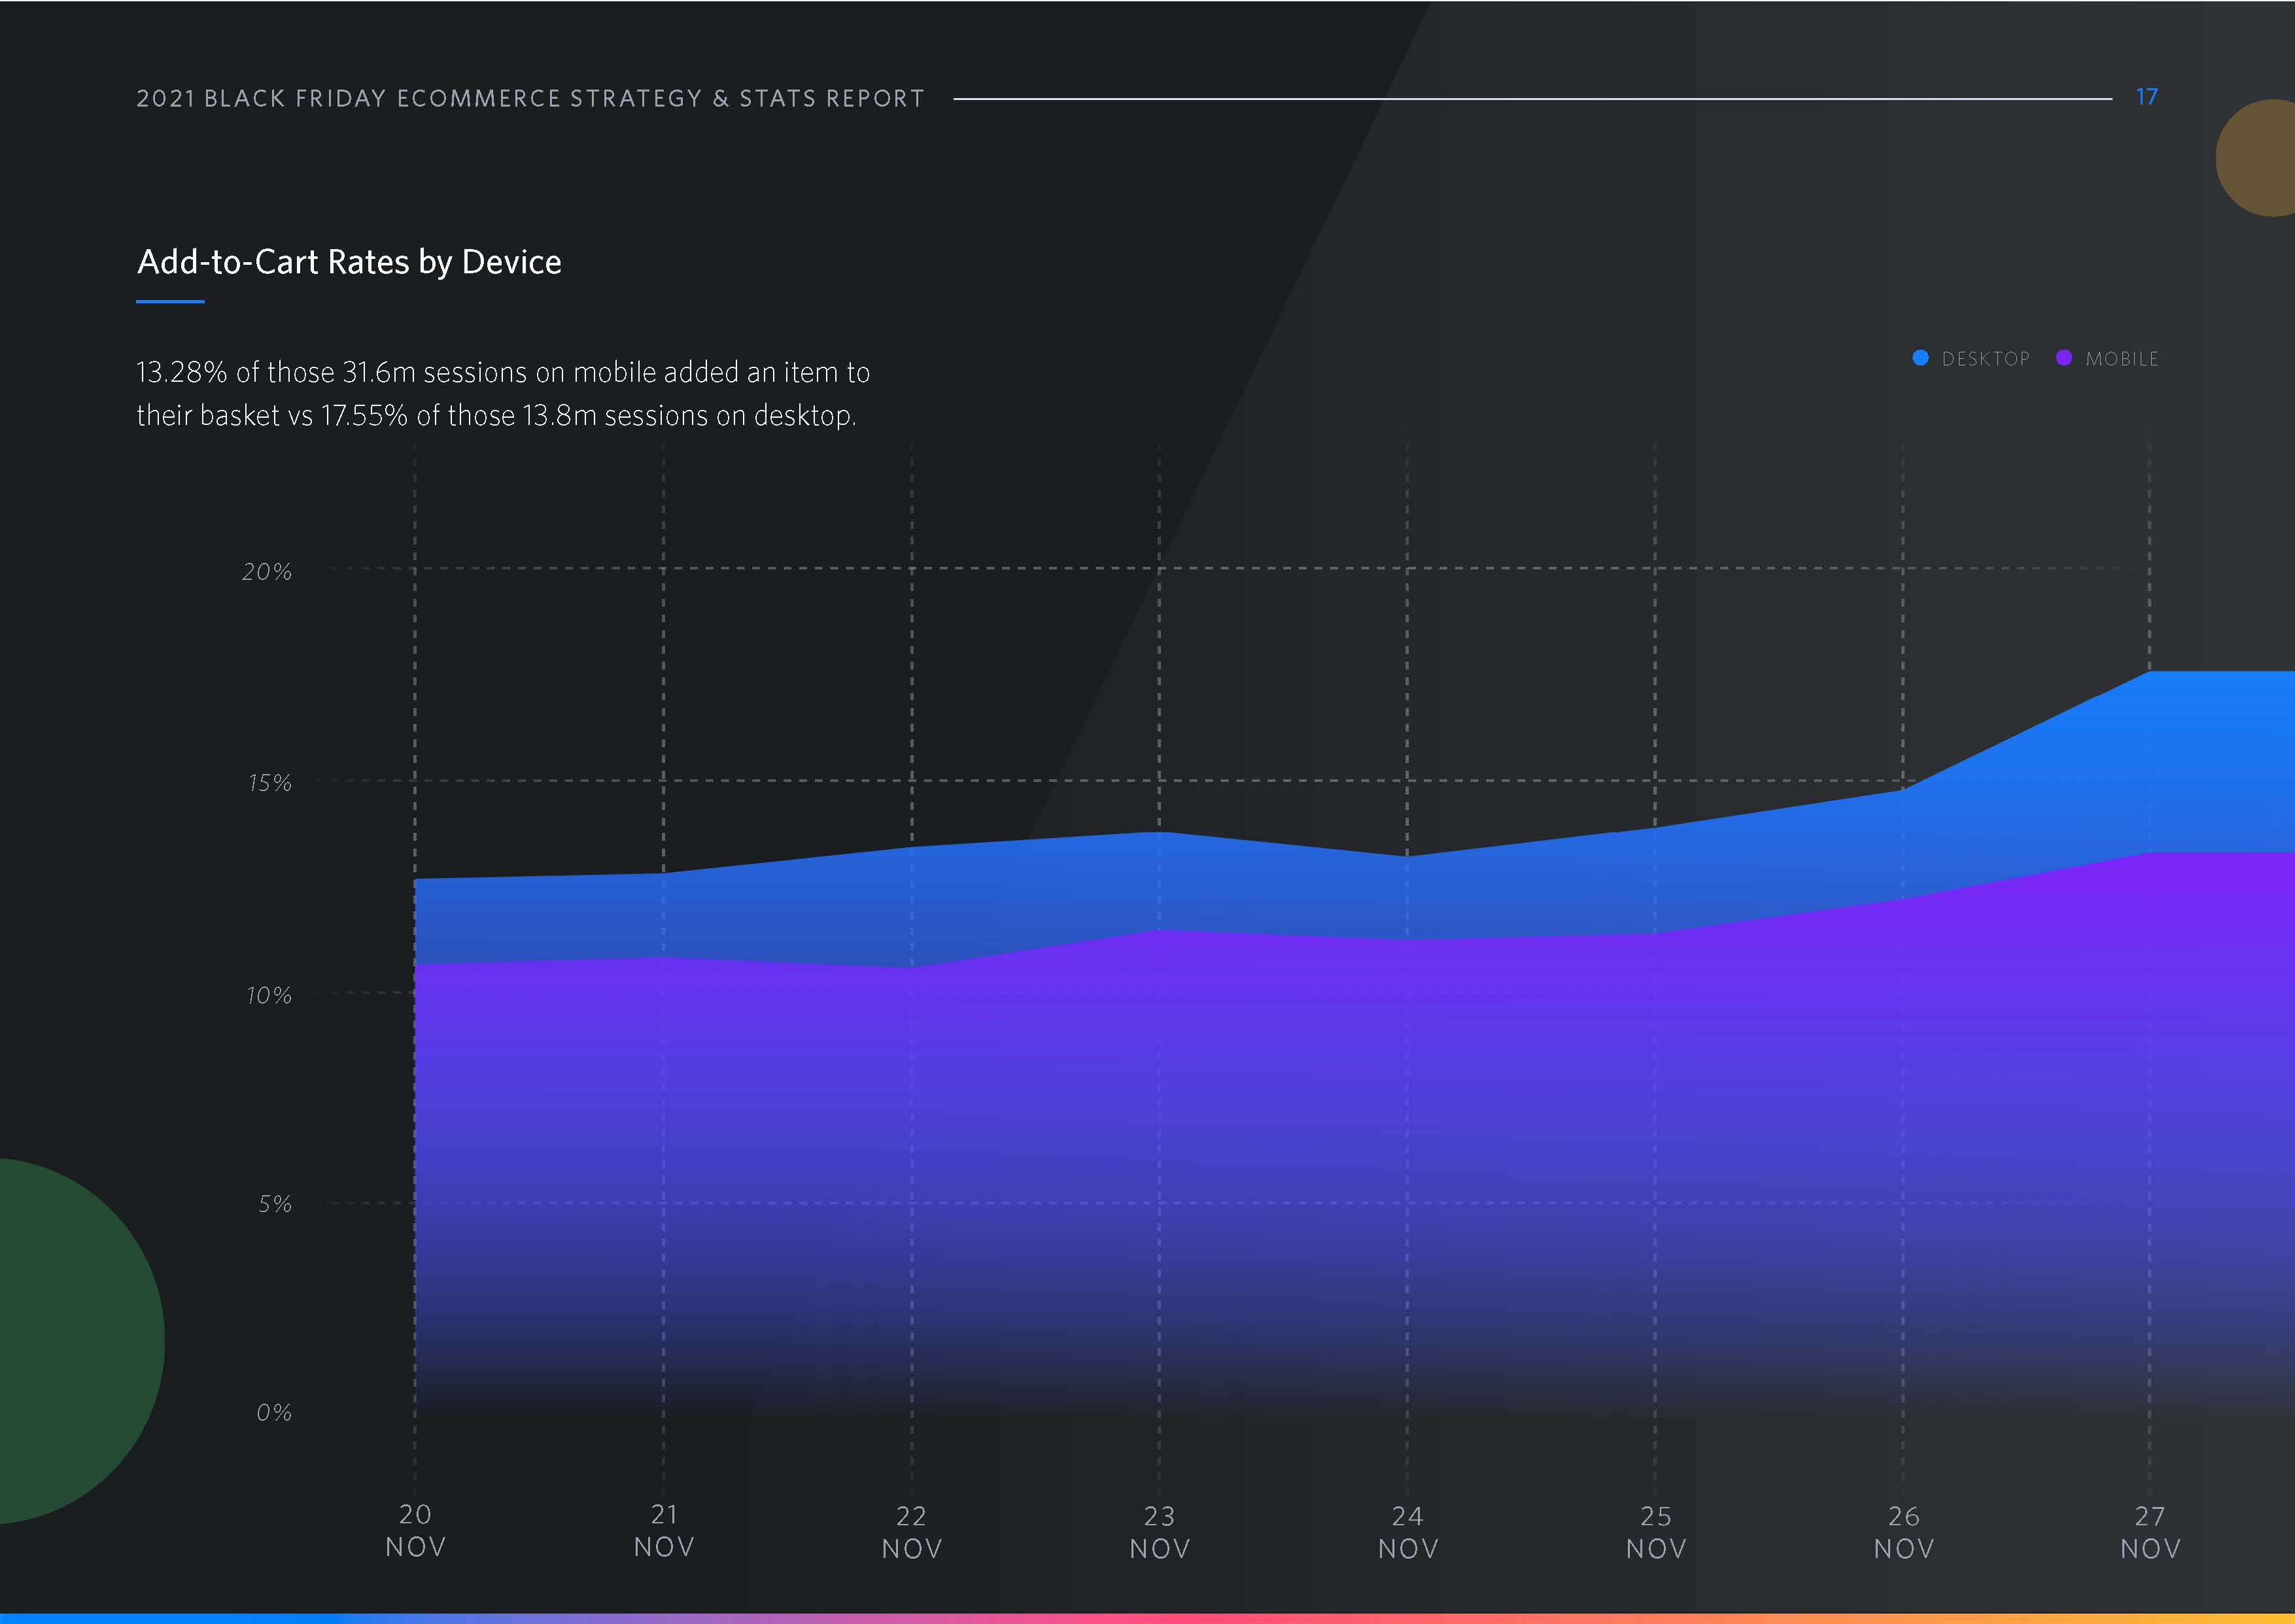Click page number 17 in header
This screenshot has width=2295, height=1624.
point(2146,97)
